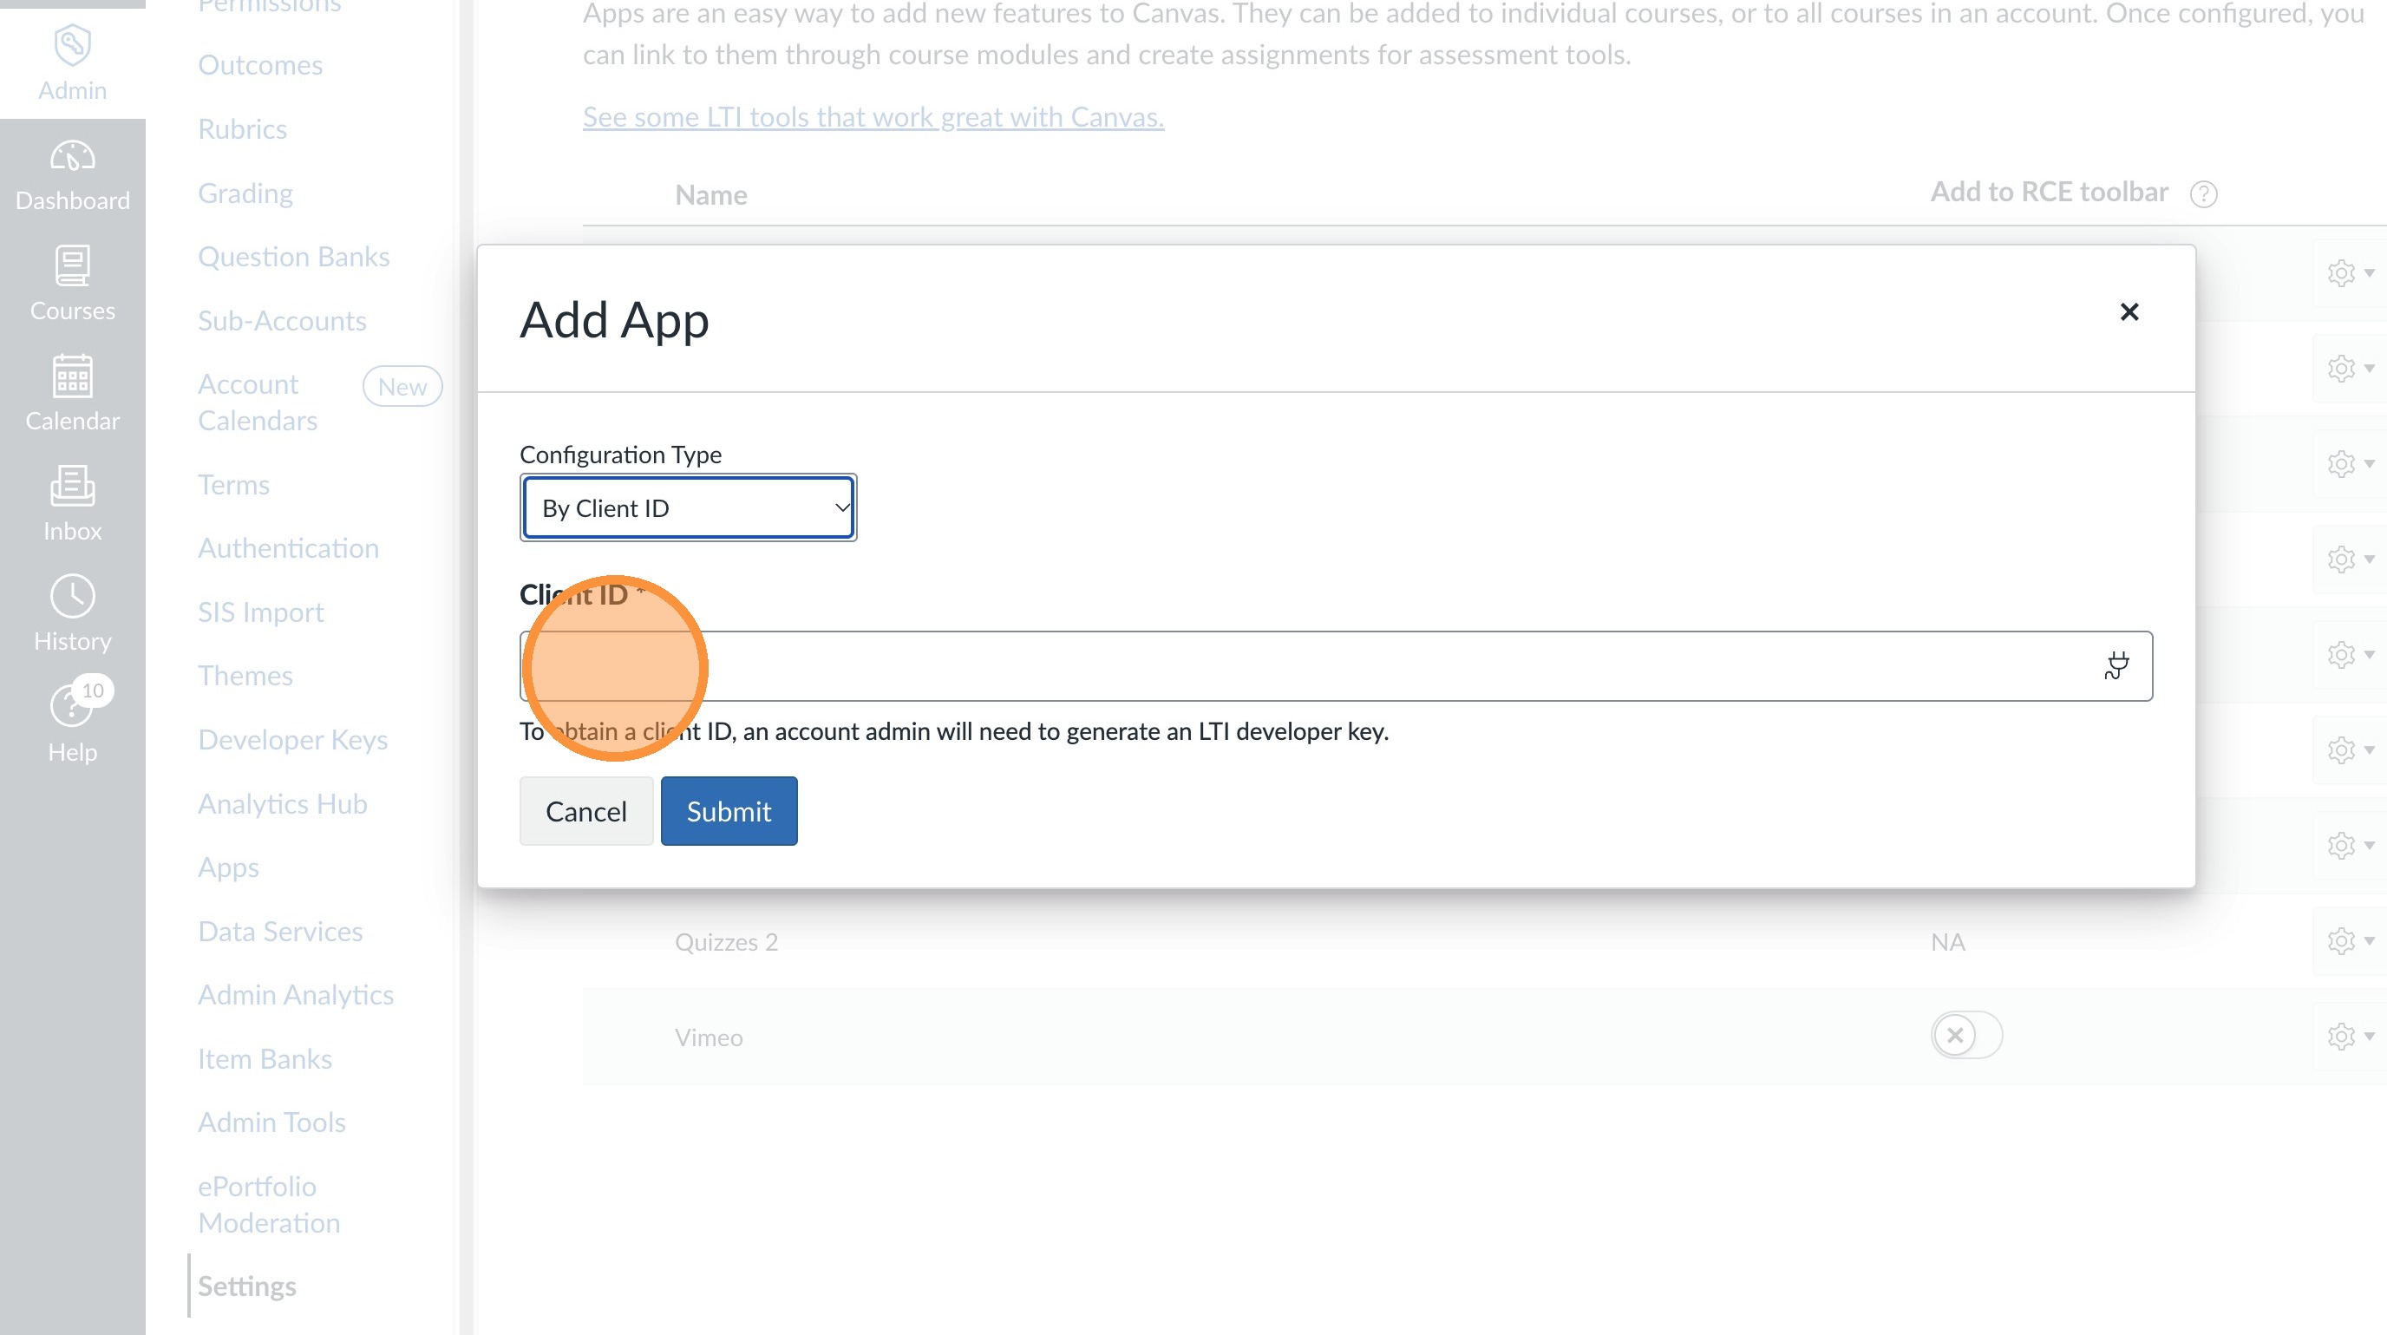This screenshot has height=1335, width=2387.
Task: Select Authentication in the account menu
Action: click(287, 547)
